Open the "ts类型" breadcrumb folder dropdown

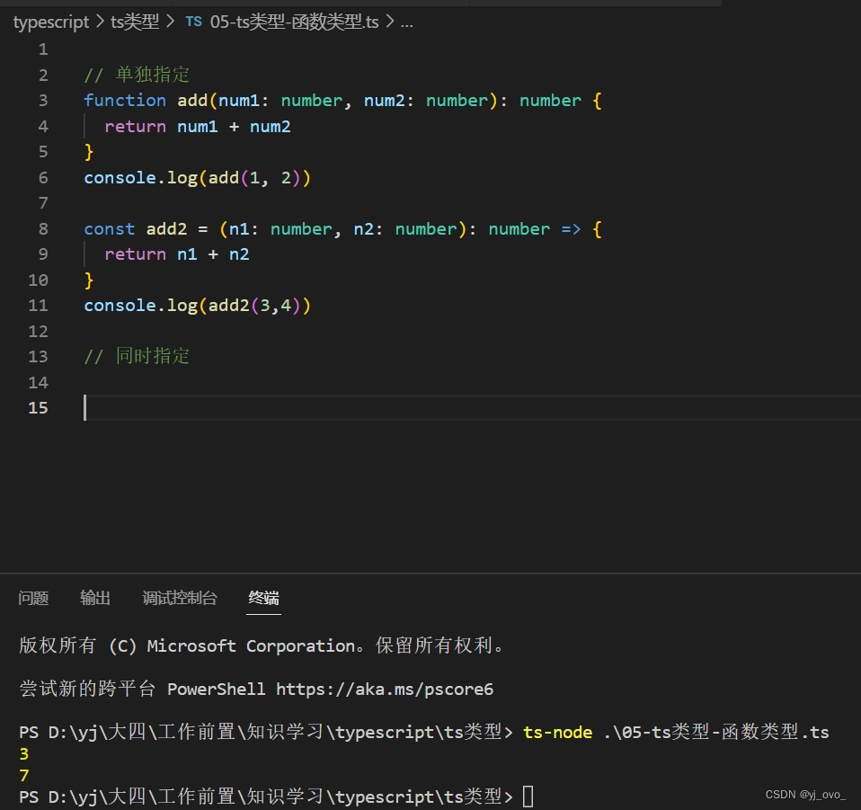pyautogui.click(x=136, y=22)
